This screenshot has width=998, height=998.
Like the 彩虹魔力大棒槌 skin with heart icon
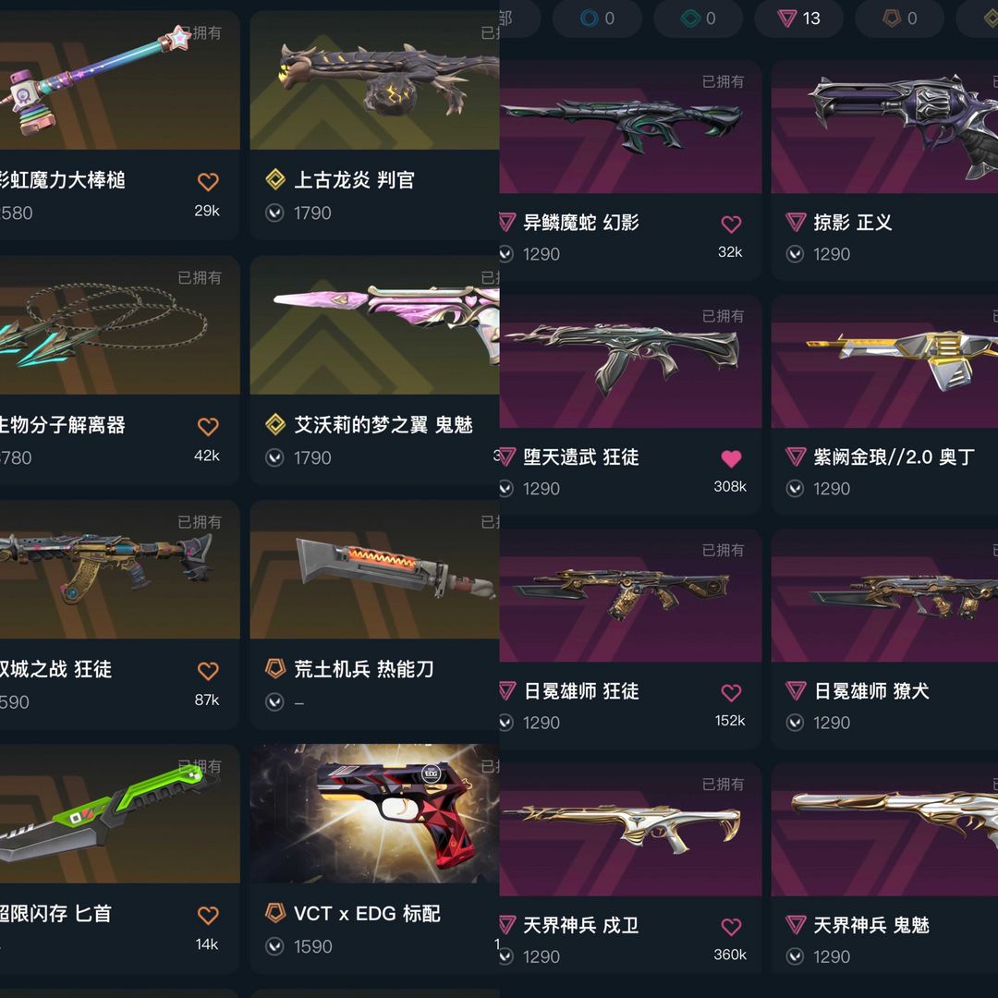208,181
